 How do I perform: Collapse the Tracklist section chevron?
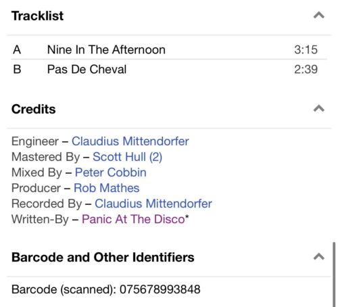pos(319,16)
